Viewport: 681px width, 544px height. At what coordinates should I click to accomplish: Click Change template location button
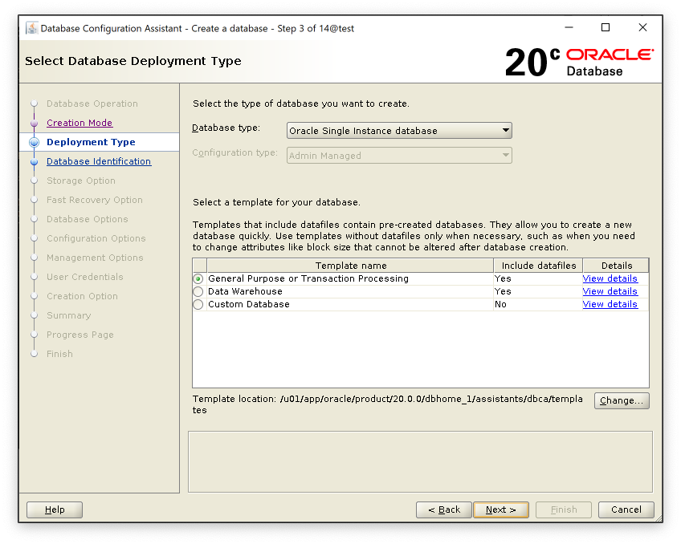pyautogui.click(x=622, y=400)
